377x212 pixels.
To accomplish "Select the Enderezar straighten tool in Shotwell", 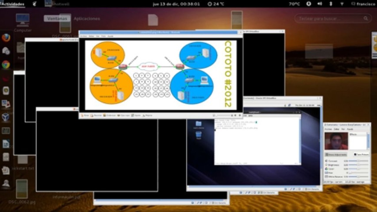I will click(109, 115).
